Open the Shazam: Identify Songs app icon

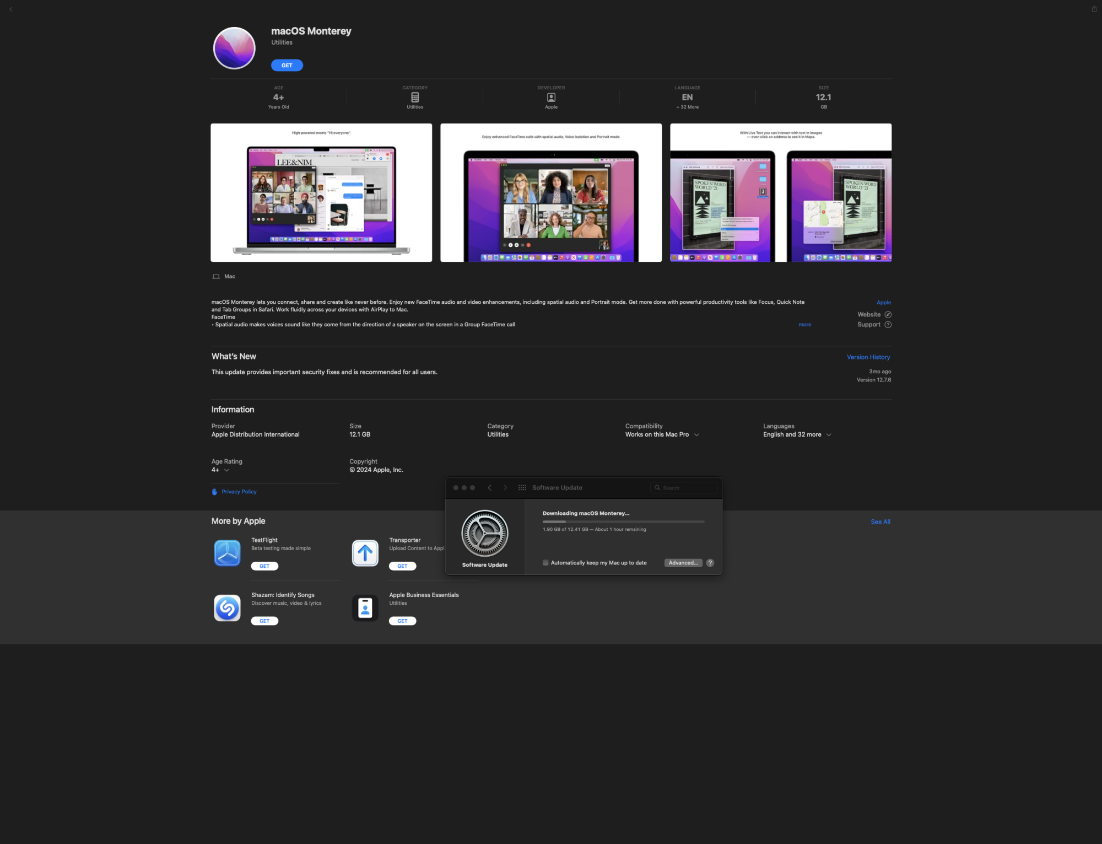[227, 608]
